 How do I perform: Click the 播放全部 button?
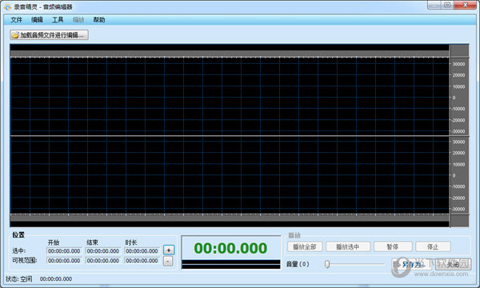pos(305,246)
